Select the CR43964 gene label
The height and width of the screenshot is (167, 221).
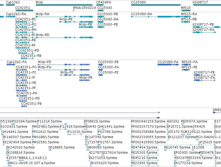point(104,2)
